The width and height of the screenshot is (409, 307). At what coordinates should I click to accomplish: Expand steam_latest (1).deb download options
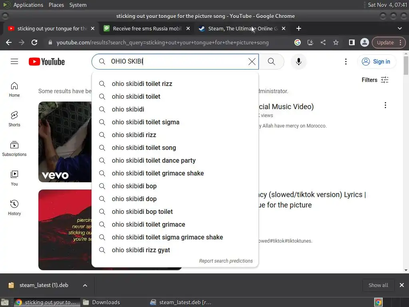[x=85, y=285]
